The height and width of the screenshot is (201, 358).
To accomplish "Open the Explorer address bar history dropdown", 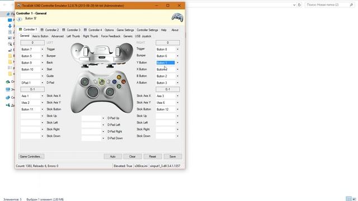I will [294, 5].
